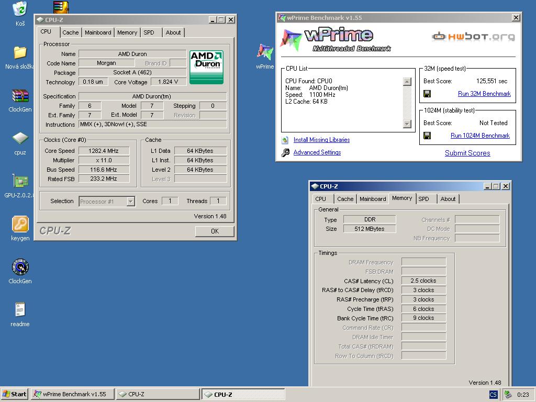Open the Koš recycle bin icon
Image resolution: width=536 pixels, height=402 pixels.
20,9
